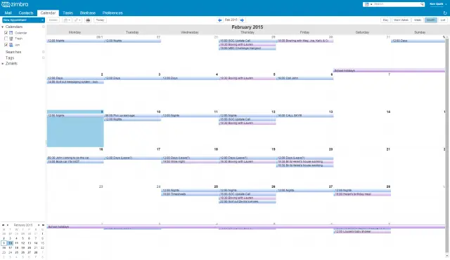
Task: Switch to List view
Action: (x=443, y=20)
